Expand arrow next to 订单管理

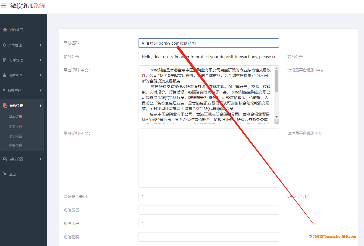tap(41, 60)
